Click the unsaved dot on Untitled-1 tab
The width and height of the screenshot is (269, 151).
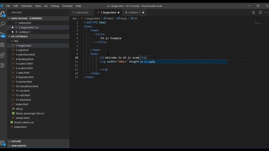tap(143, 13)
